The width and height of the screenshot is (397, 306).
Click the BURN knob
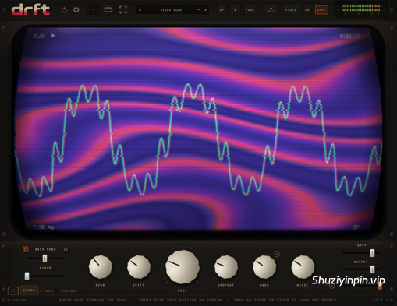tap(101, 267)
